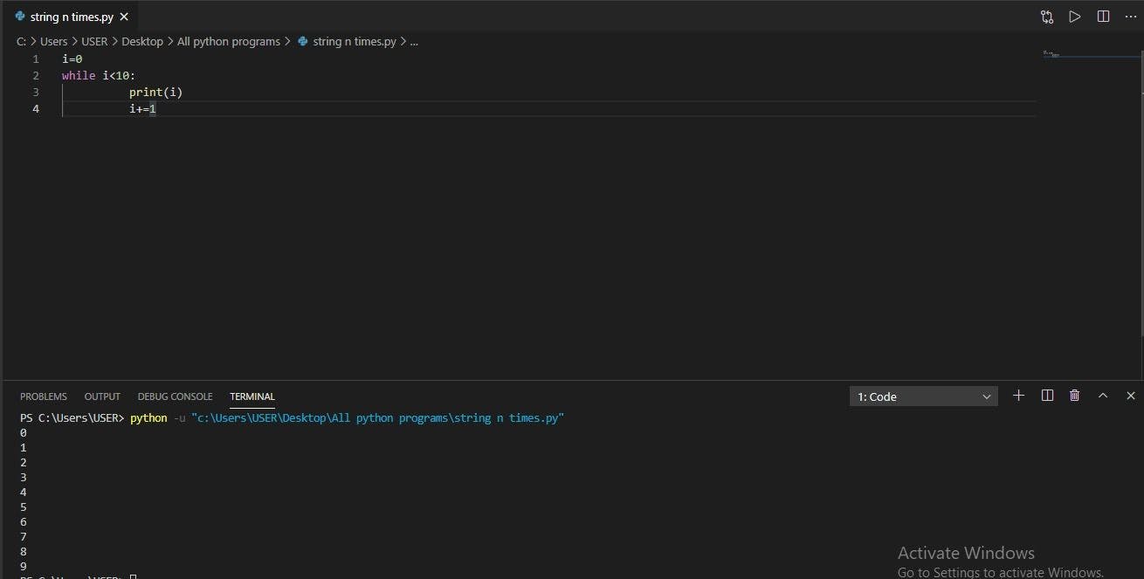
Task: Expand breadcrumb ellipsis after file name
Action: click(414, 41)
